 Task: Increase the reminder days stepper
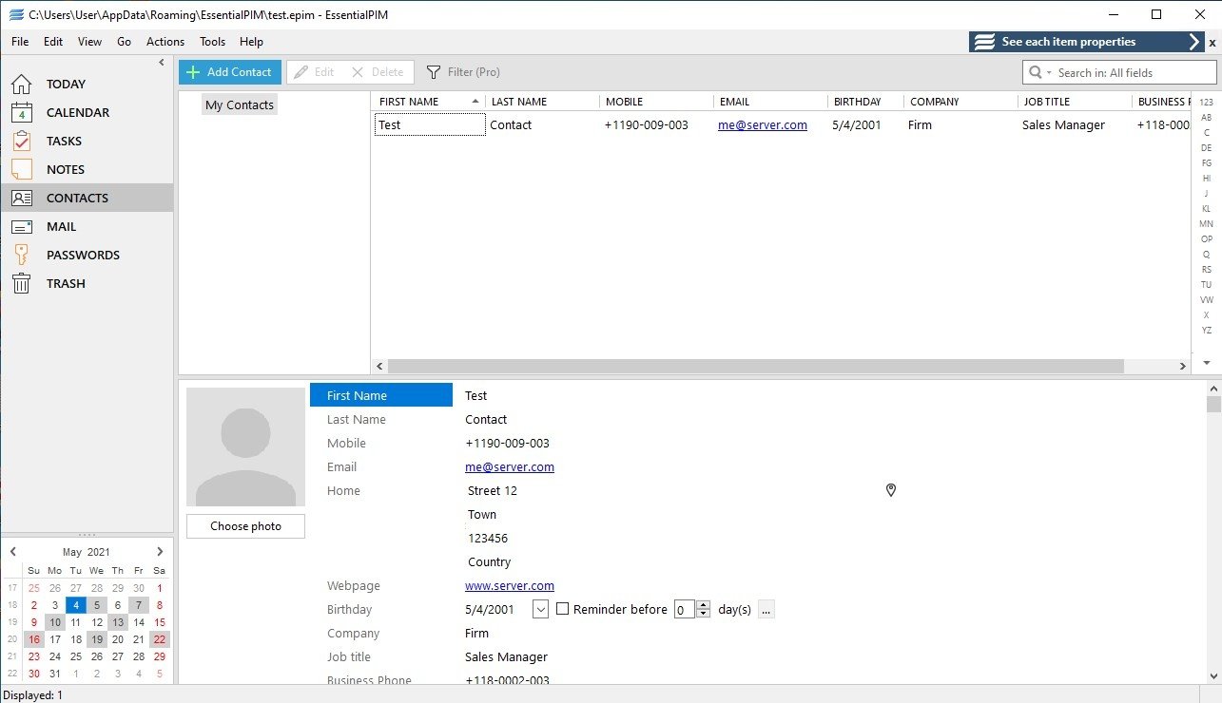[x=704, y=605]
